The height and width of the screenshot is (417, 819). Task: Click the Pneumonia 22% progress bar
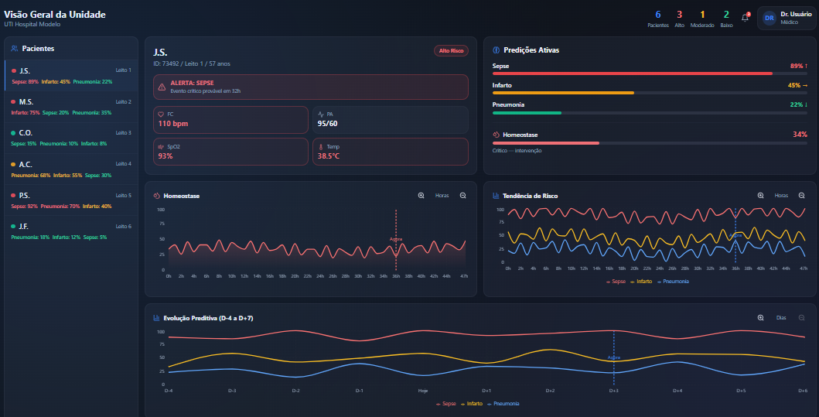pyautogui.click(x=650, y=112)
